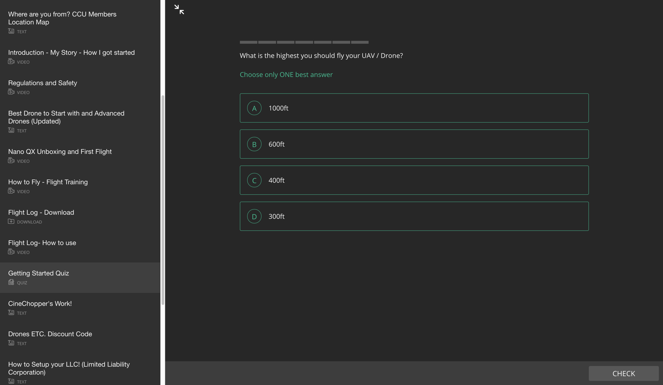Click text icon under CineChopper's Work!
663x385 pixels.
(x=11, y=312)
